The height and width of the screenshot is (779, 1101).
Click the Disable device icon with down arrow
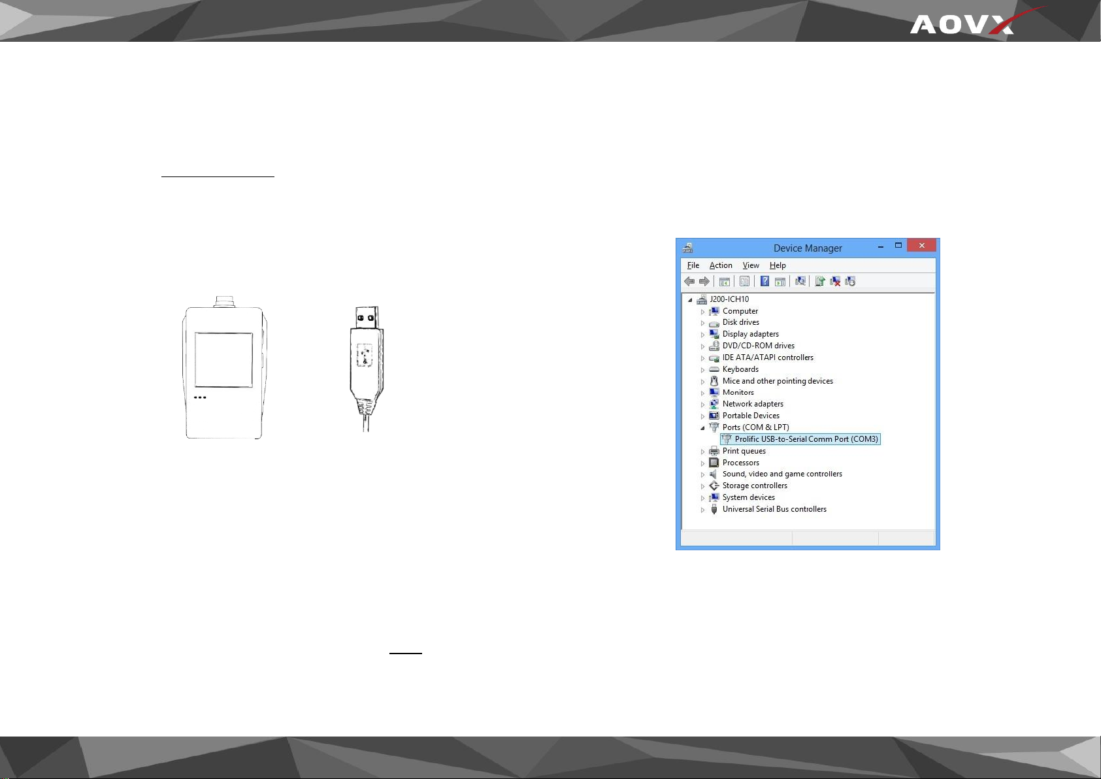[x=850, y=282]
